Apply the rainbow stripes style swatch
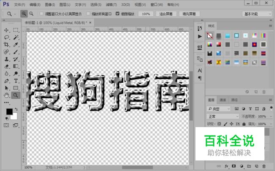275x171 pixels. [263, 35]
